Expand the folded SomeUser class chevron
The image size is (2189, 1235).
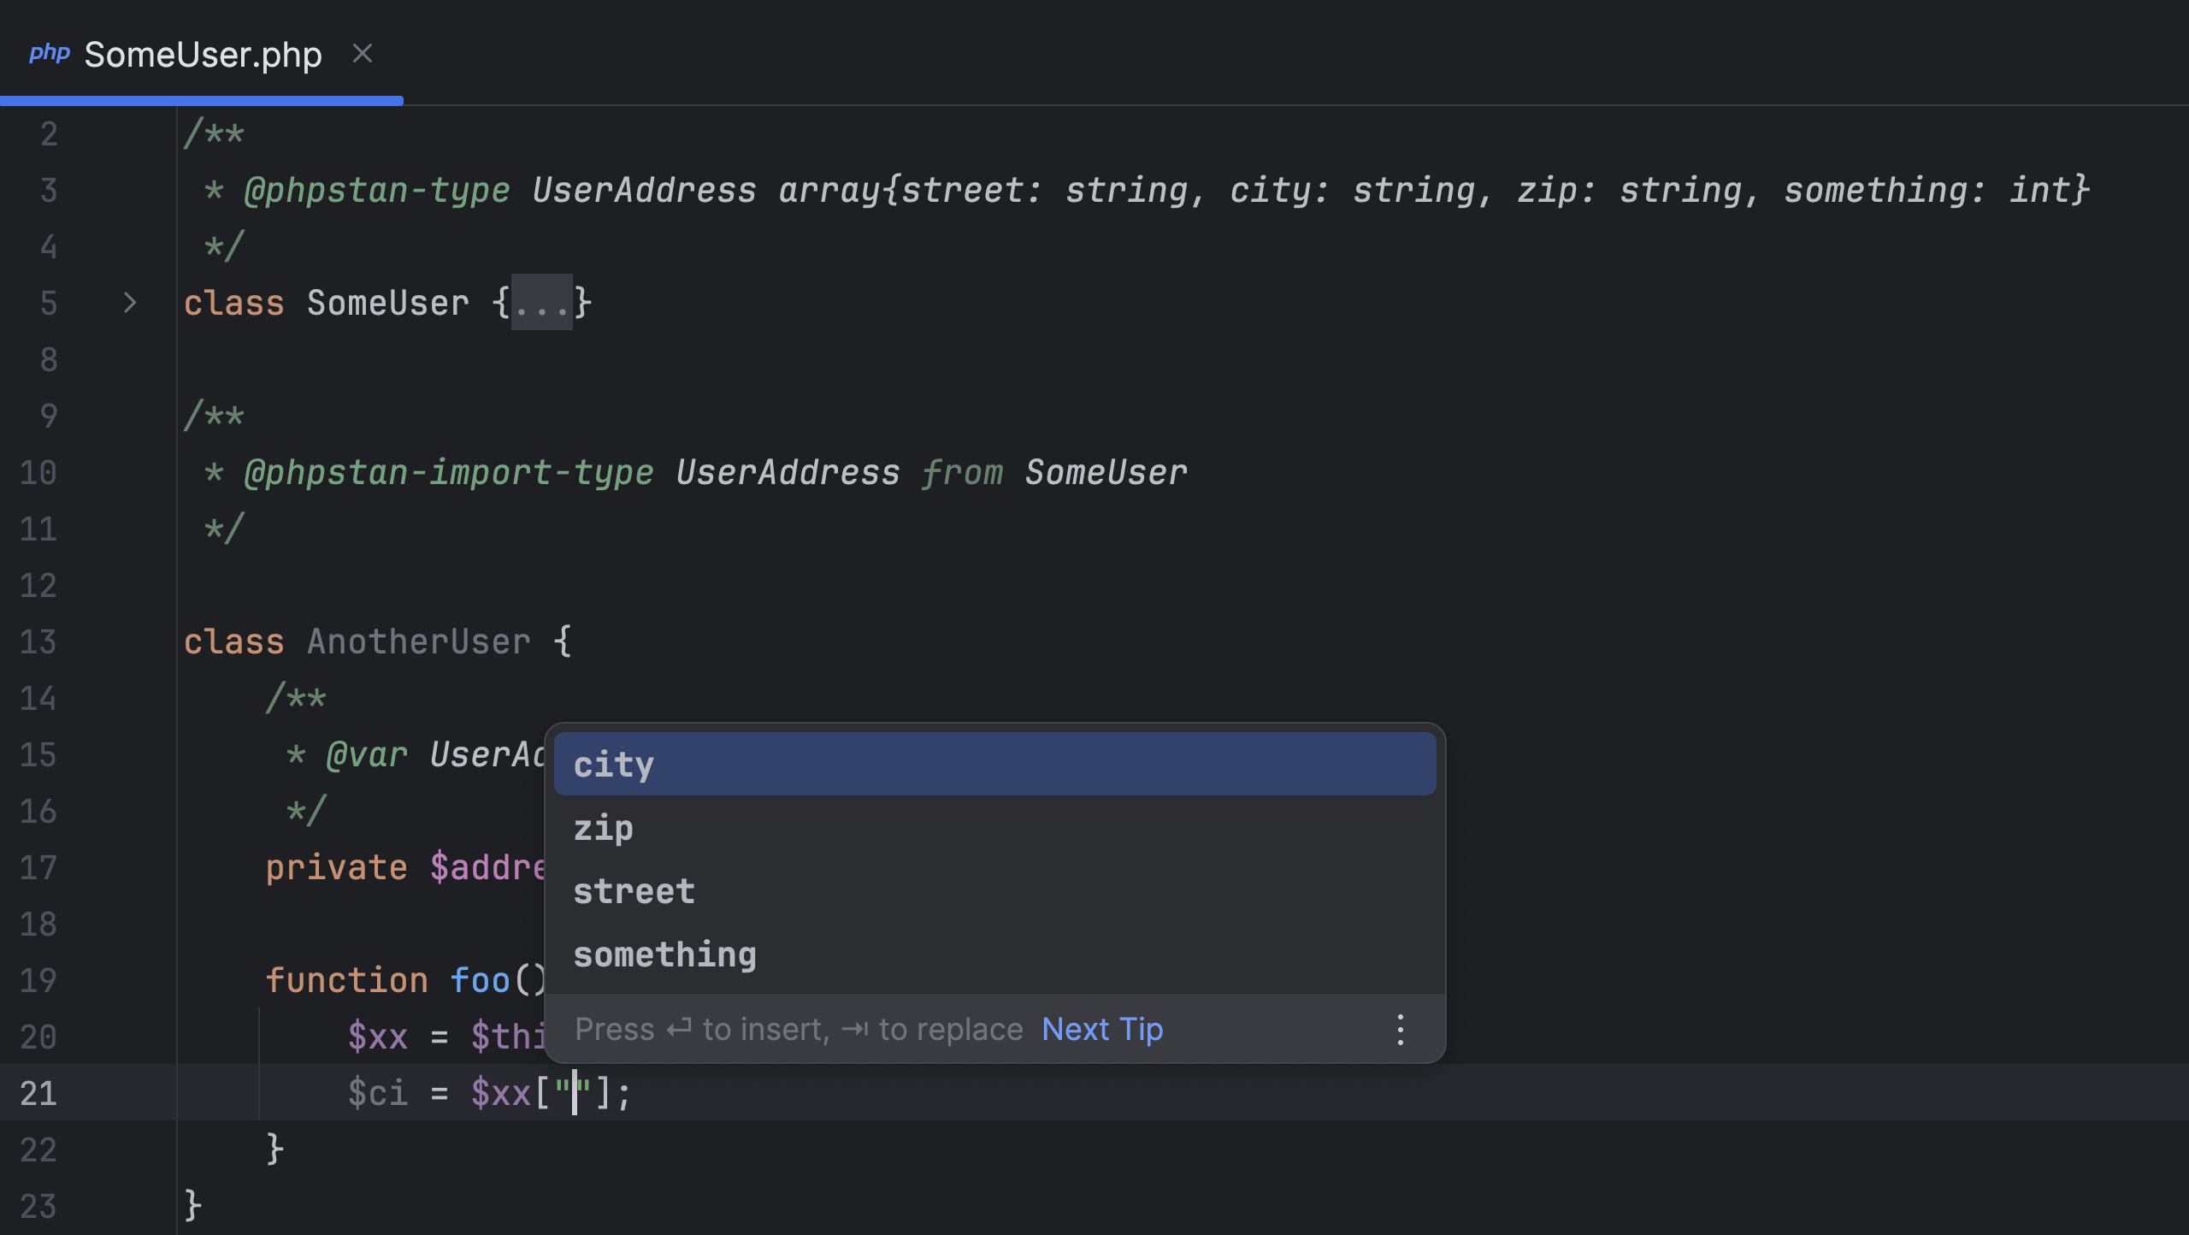coord(130,303)
